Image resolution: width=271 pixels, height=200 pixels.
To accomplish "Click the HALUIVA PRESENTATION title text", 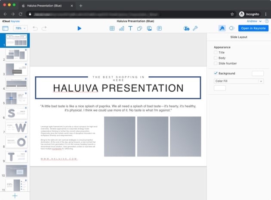I will [x=118, y=88].
